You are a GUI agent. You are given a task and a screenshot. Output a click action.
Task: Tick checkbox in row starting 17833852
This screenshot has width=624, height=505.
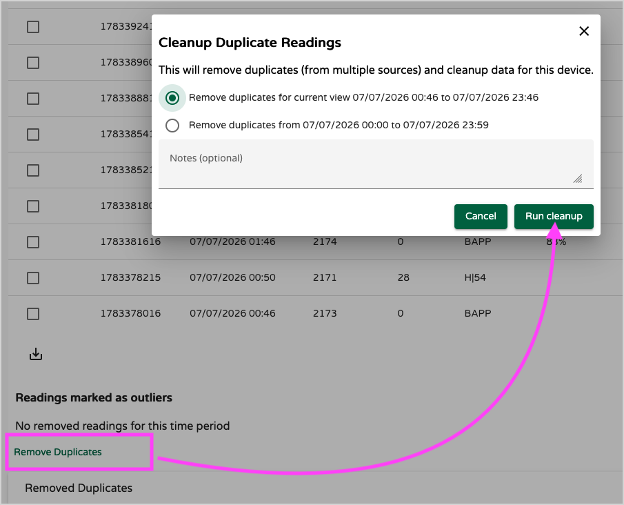[x=33, y=170]
